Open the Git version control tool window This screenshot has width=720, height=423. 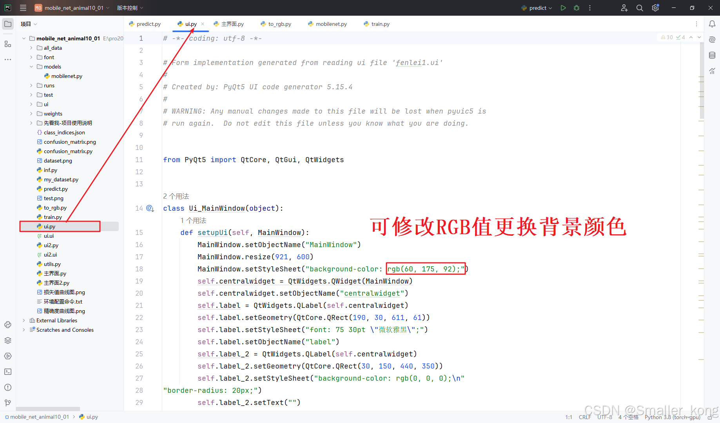[x=8, y=403]
